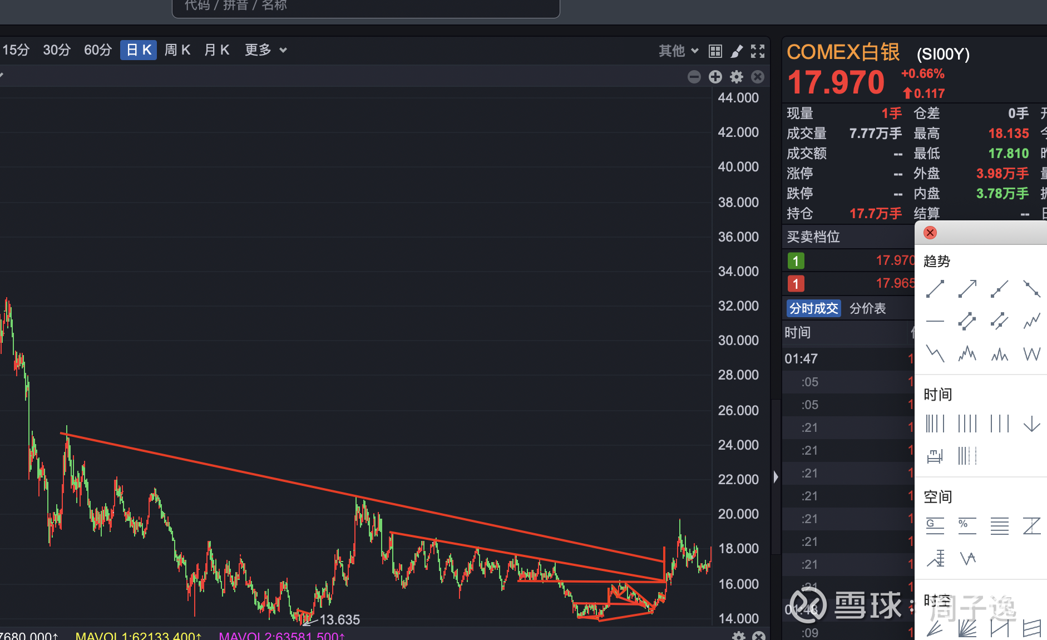Viewport: 1047px width, 640px height.
Task: Open main chart indicator settings gear
Action: 737,77
